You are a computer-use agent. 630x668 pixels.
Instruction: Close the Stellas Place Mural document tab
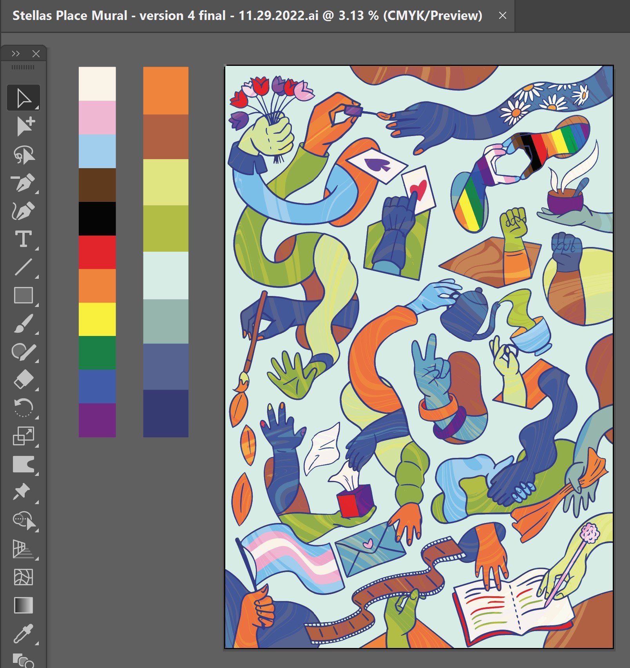503,16
